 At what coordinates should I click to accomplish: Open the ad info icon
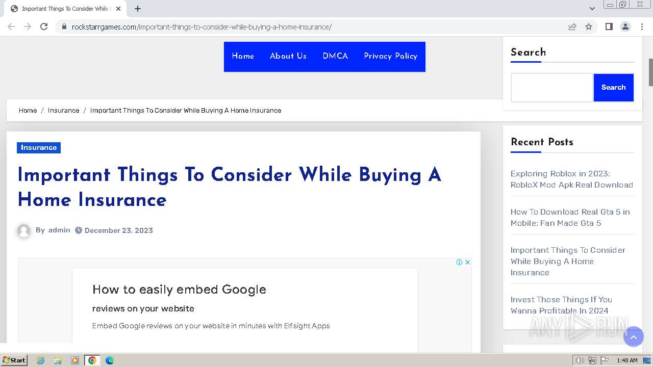(x=459, y=262)
